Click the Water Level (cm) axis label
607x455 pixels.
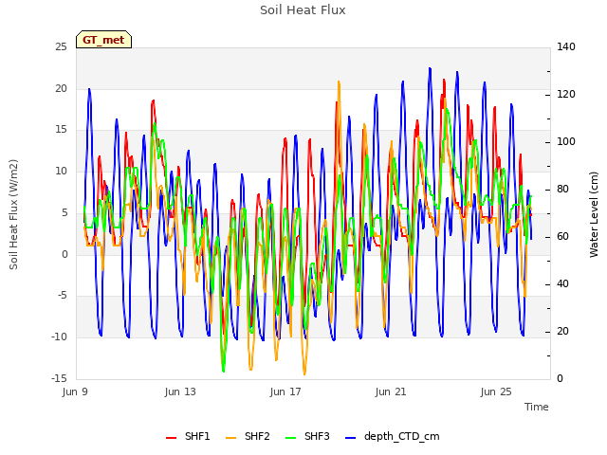[594, 214]
